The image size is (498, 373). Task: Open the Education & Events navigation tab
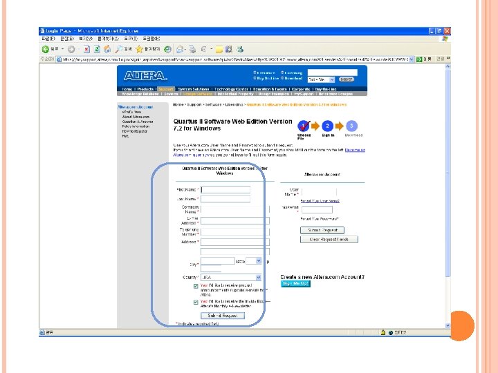point(270,89)
